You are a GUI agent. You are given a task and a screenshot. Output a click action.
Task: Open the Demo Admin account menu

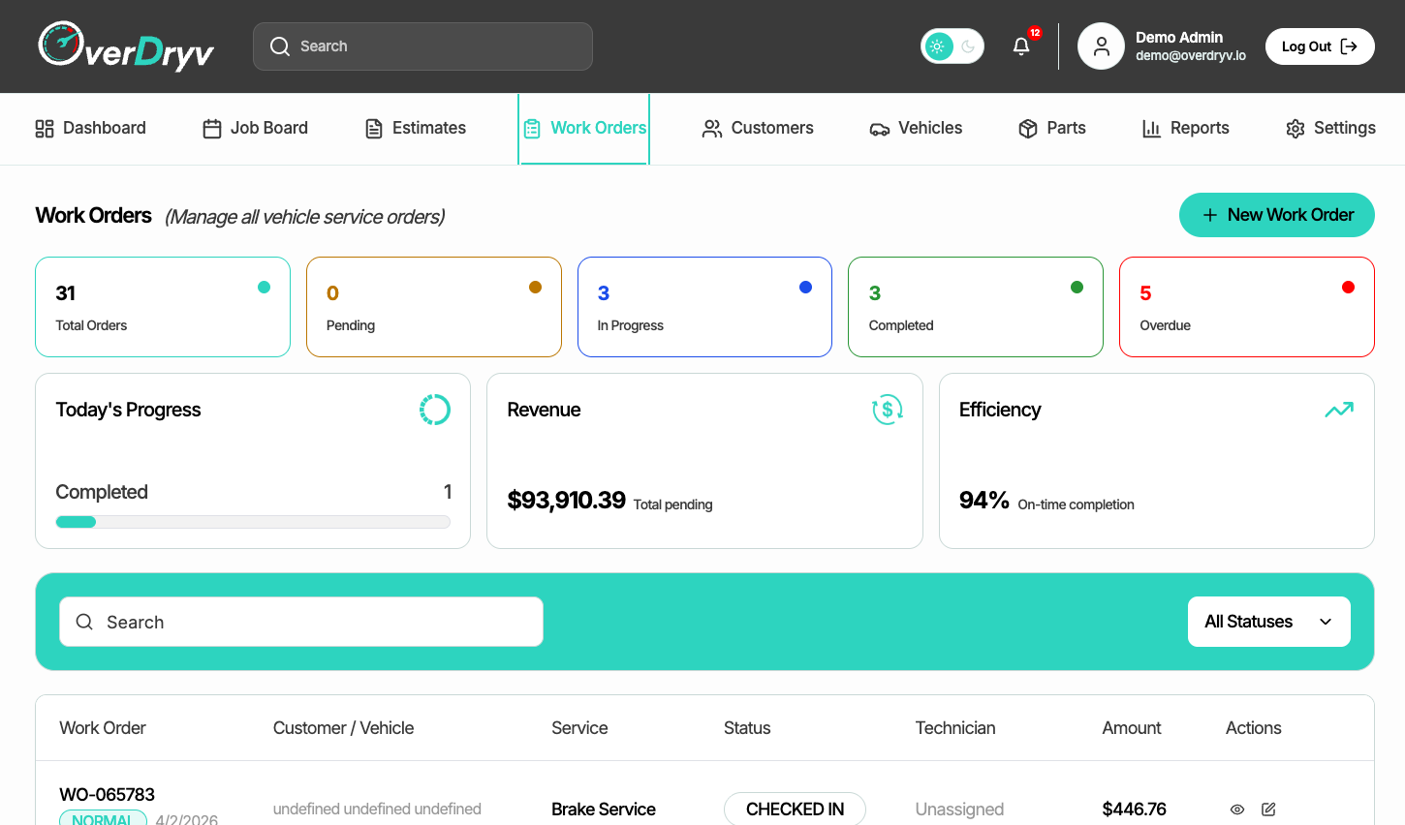click(1191, 46)
